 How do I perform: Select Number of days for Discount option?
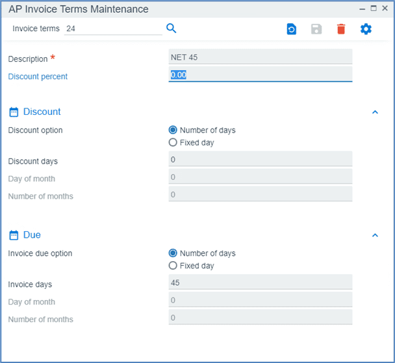(173, 130)
